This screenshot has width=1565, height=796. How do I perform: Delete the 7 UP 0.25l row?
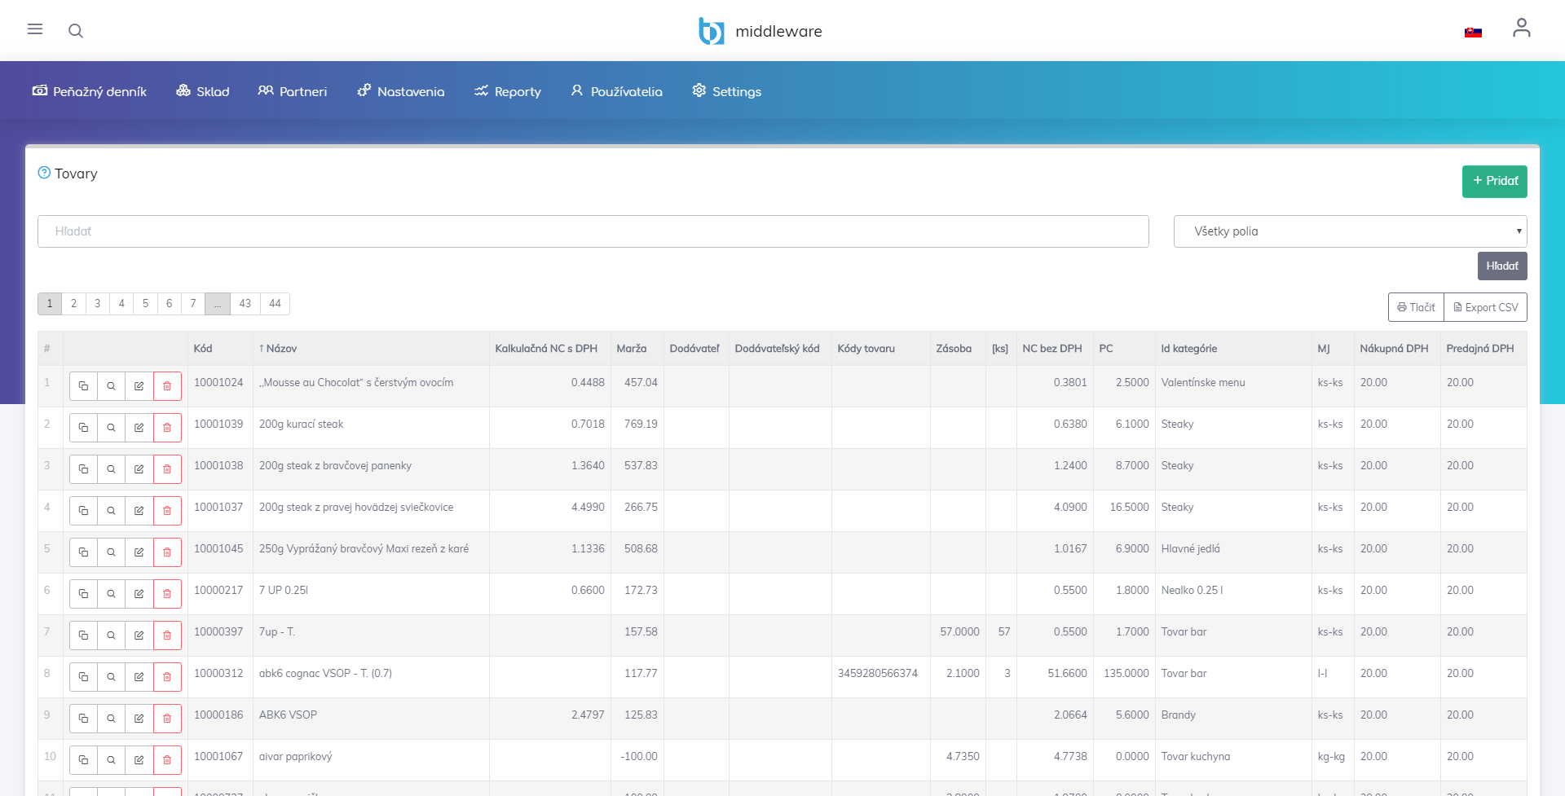[167, 594]
